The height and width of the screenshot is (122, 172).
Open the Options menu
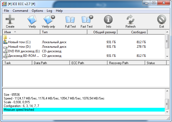pyautogui.click(x=37, y=11)
